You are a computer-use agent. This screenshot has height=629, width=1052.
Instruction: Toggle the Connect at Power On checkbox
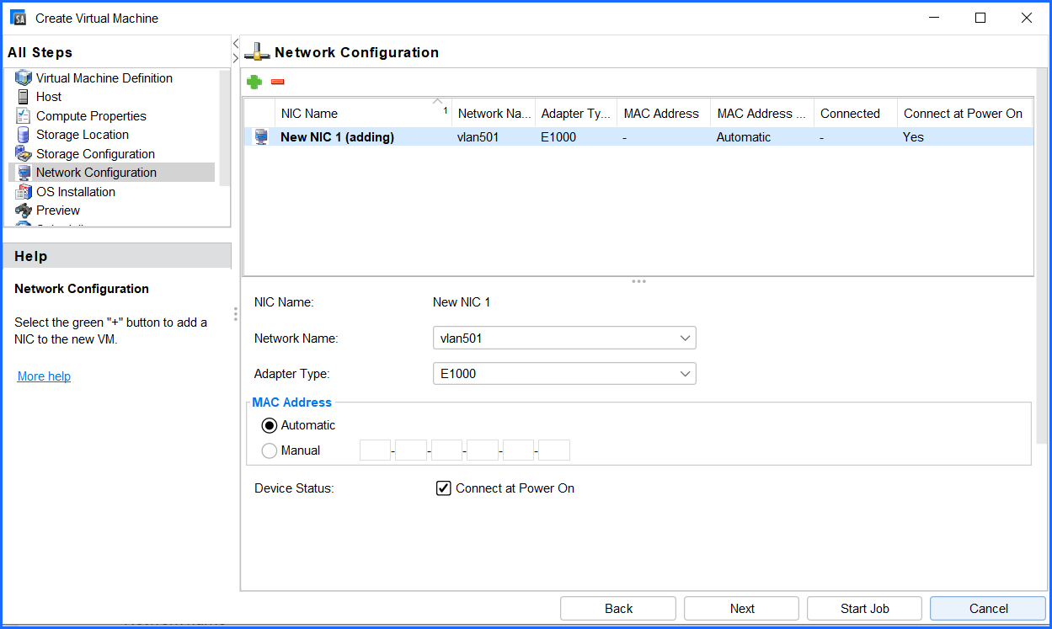pos(444,488)
